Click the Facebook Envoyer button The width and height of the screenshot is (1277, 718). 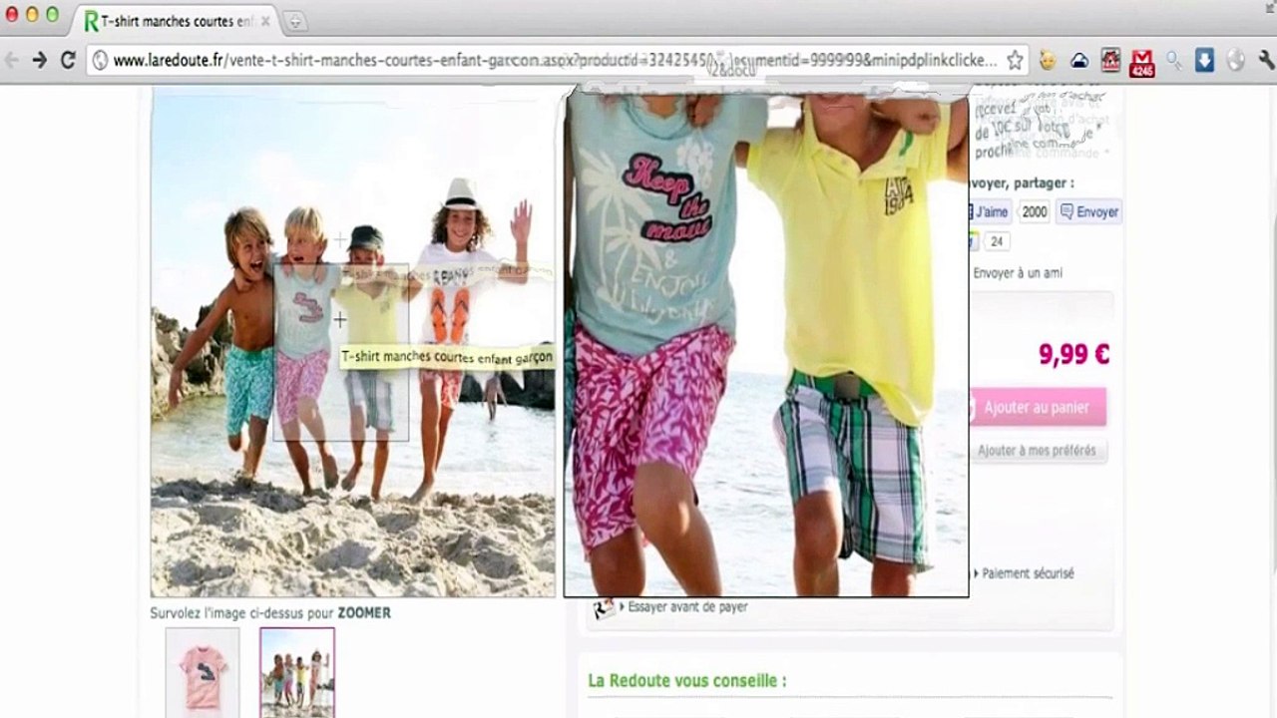point(1088,211)
